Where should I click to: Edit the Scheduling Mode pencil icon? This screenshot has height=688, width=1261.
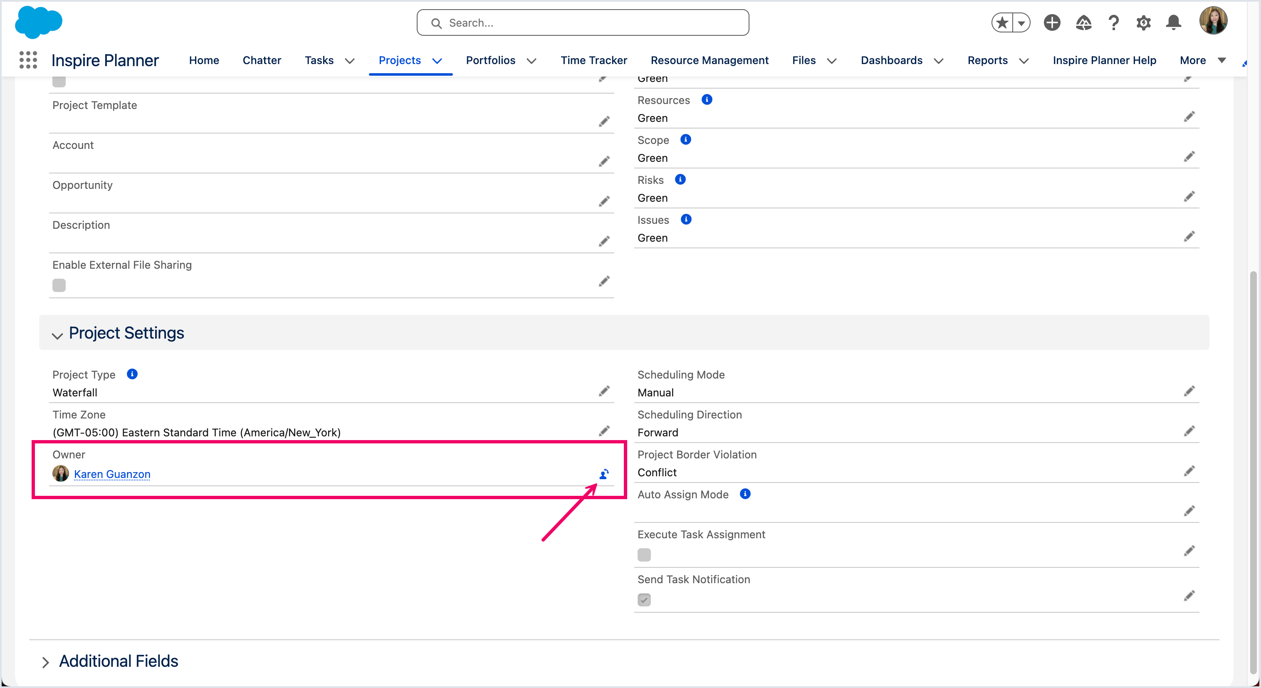tap(1189, 391)
